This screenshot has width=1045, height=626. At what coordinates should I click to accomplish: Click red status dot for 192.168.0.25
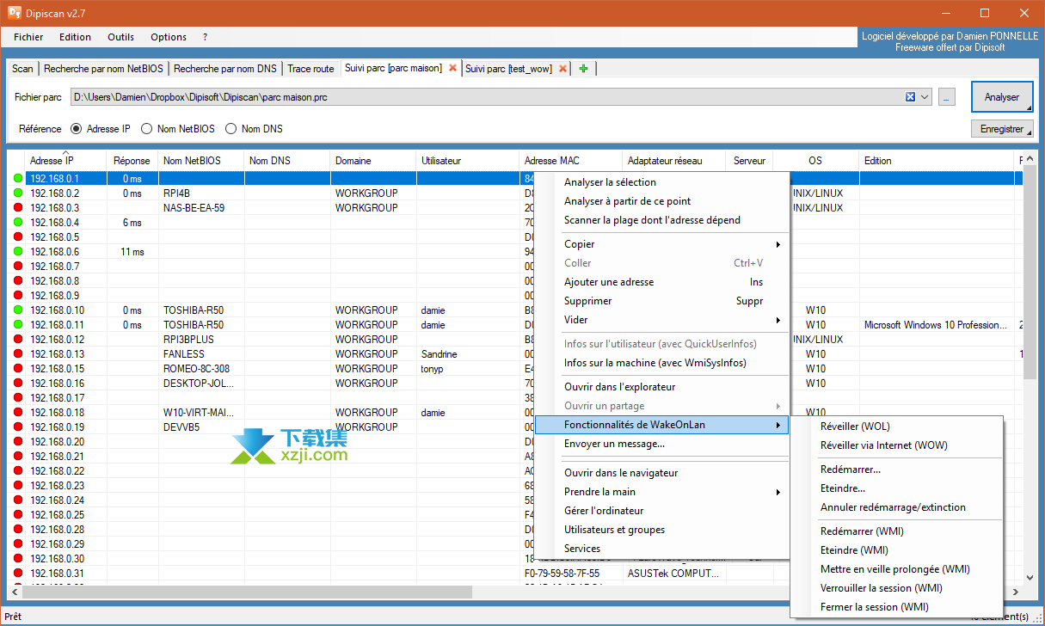point(18,515)
